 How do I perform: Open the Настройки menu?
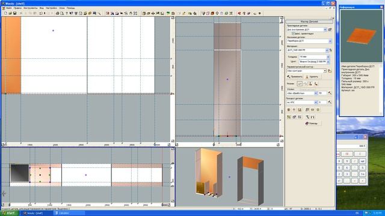pos(51,8)
